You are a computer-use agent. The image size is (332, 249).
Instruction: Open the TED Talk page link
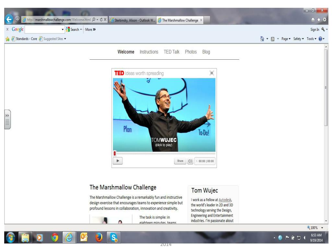coord(172,52)
